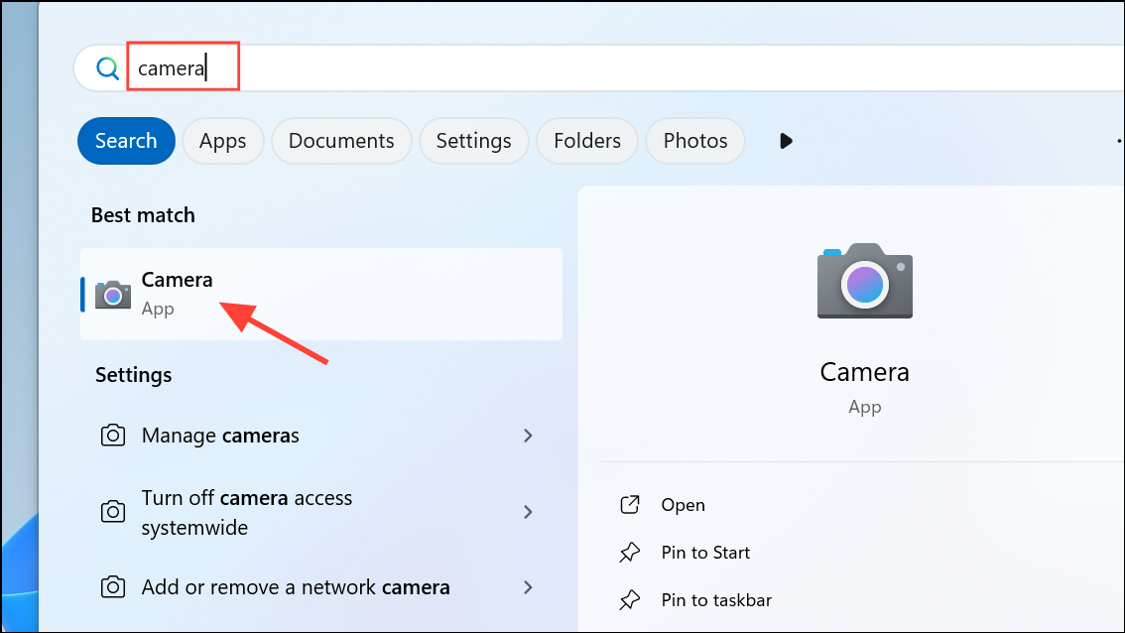Click the search box containing "camera"

(x=599, y=68)
